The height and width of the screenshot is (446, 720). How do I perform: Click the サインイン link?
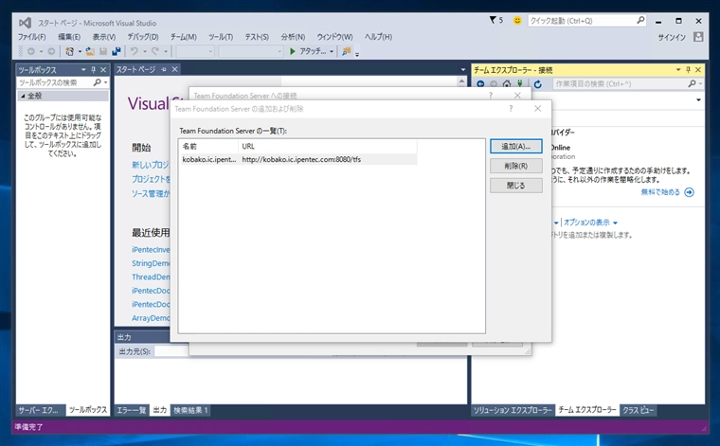(x=672, y=37)
